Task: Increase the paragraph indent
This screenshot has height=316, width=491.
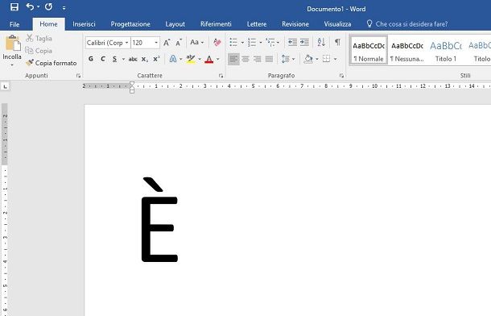Action: tap(304, 42)
